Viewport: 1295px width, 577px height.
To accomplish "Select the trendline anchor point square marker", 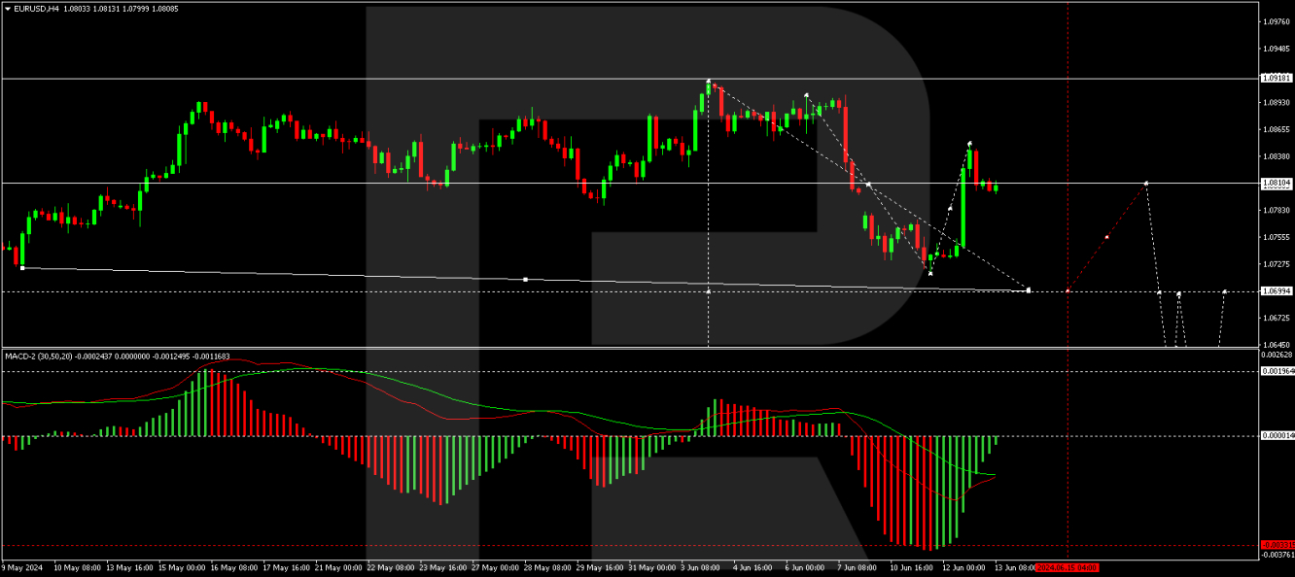I will tap(525, 279).
